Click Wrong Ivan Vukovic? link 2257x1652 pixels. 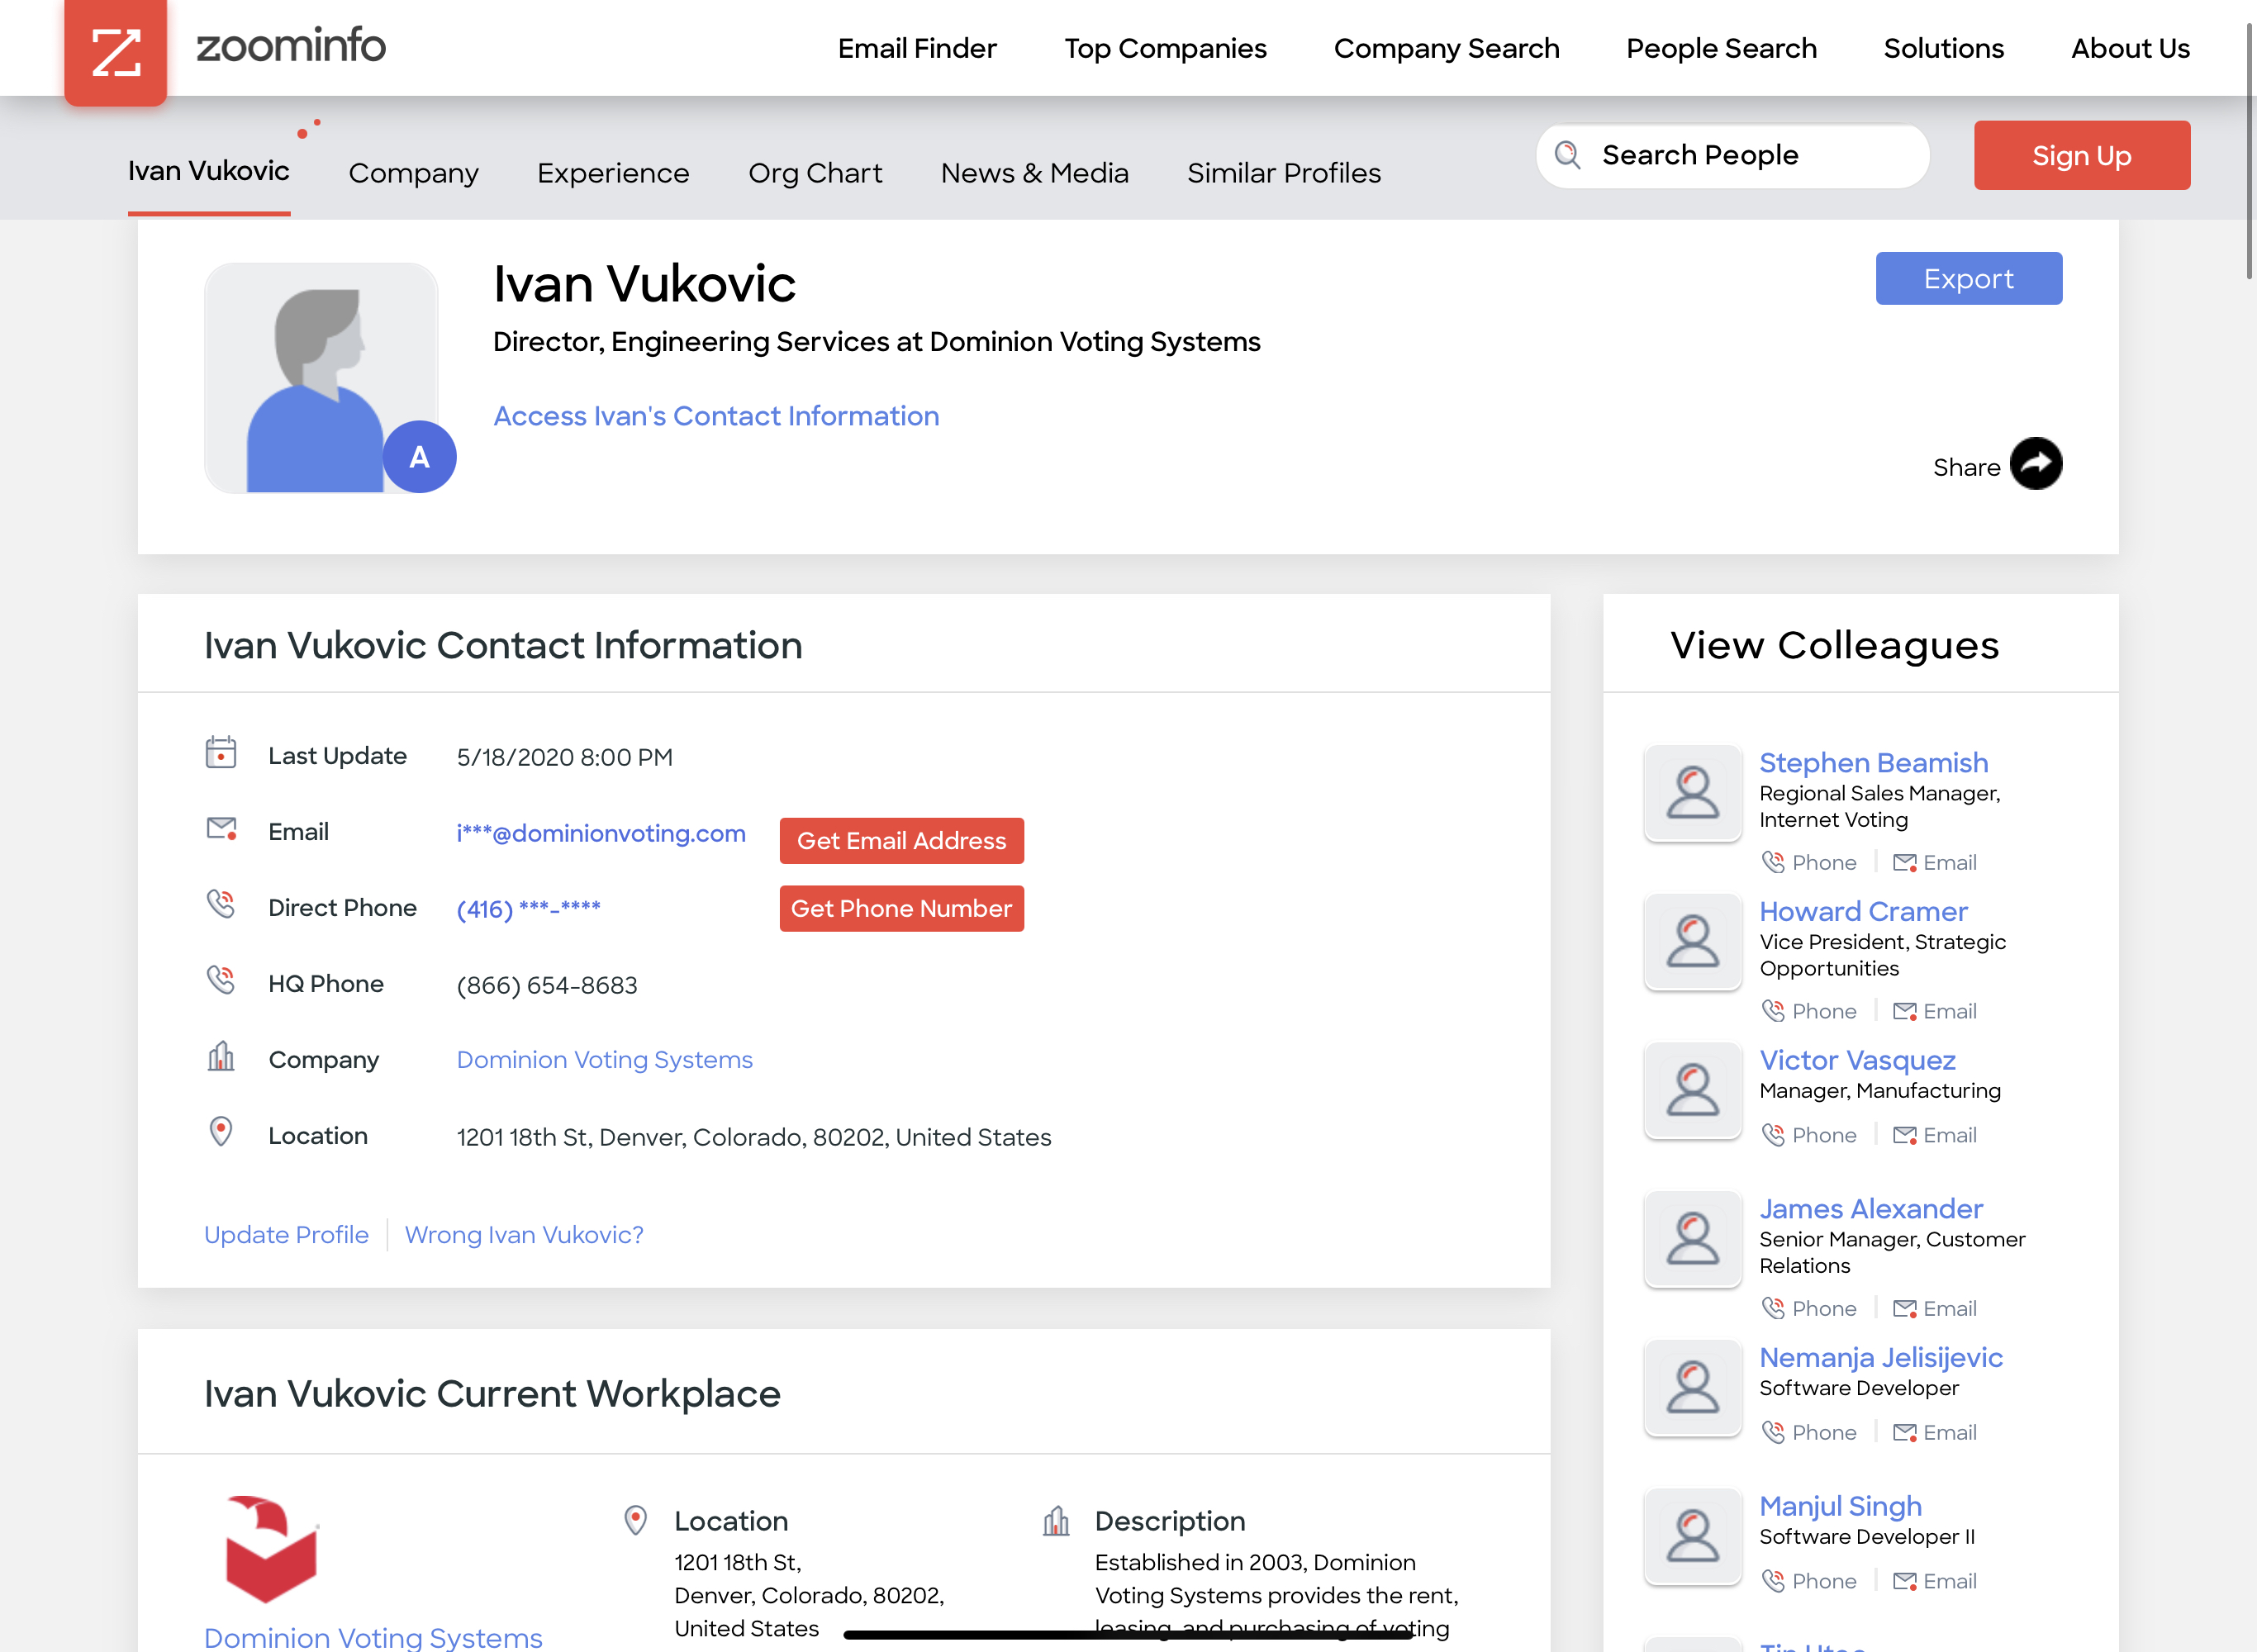coord(524,1234)
